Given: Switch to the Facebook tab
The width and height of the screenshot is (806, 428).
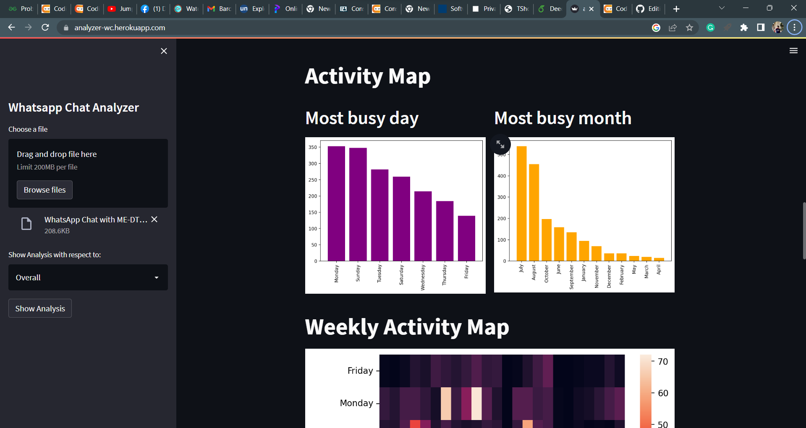Looking at the screenshot, I should 153,9.
